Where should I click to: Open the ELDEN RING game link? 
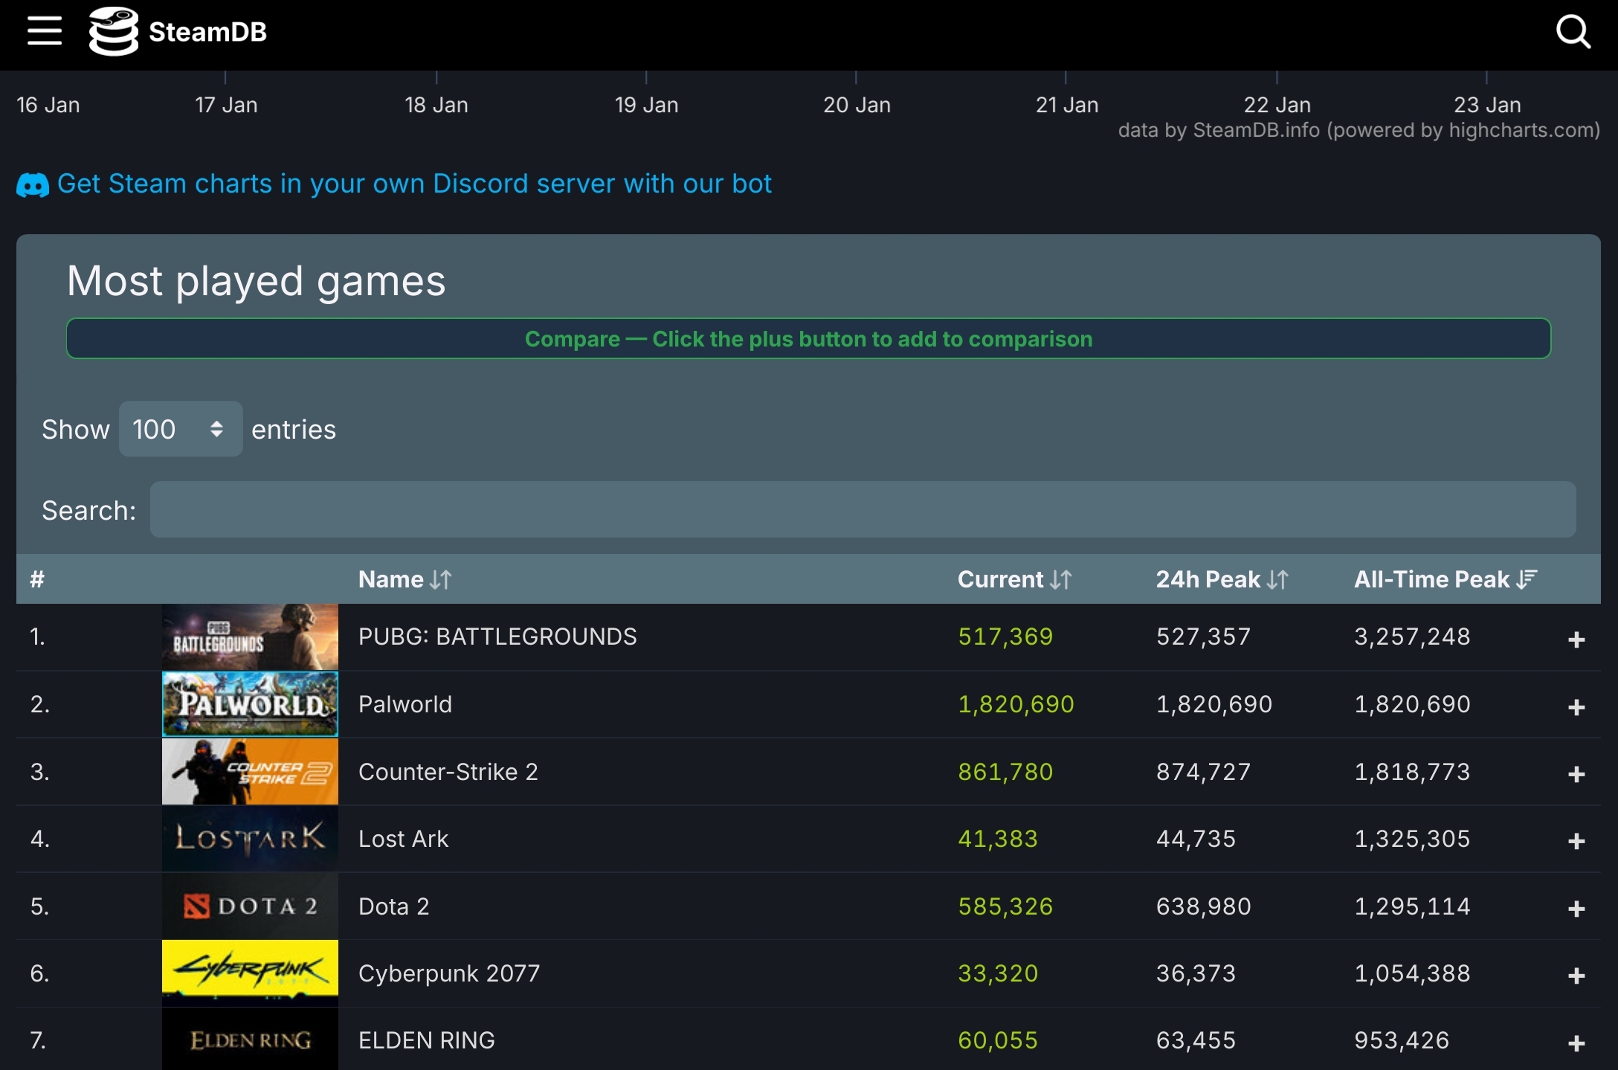427,1040
